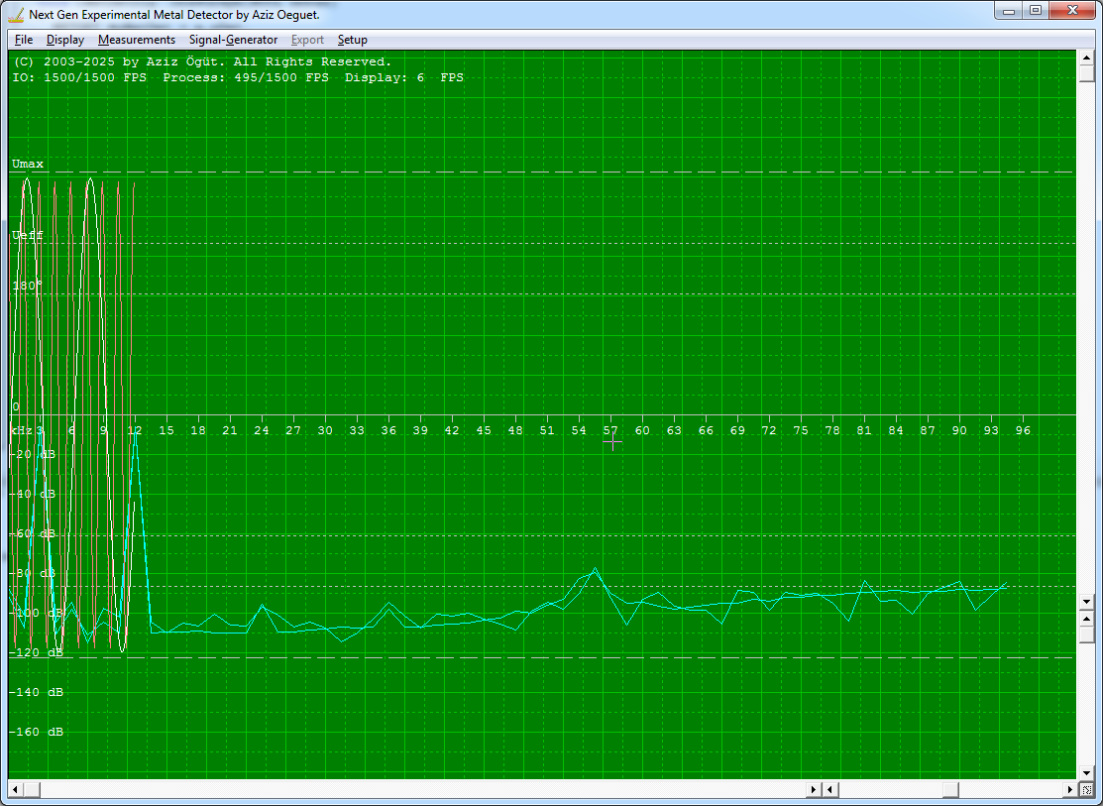Viewport: 1103px width, 806px height.
Task: Open the Measurements menu
Action: (x=137, y=40)
